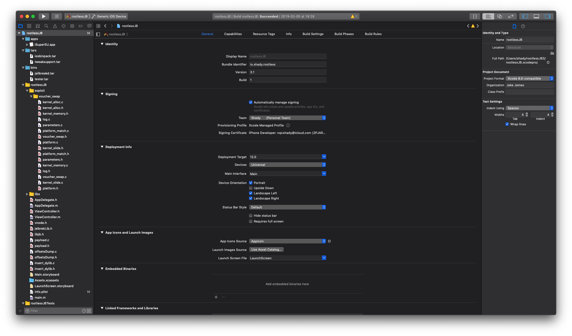Switch to Build Phases tab
This screenshot has width=572, height=336.
344,34
